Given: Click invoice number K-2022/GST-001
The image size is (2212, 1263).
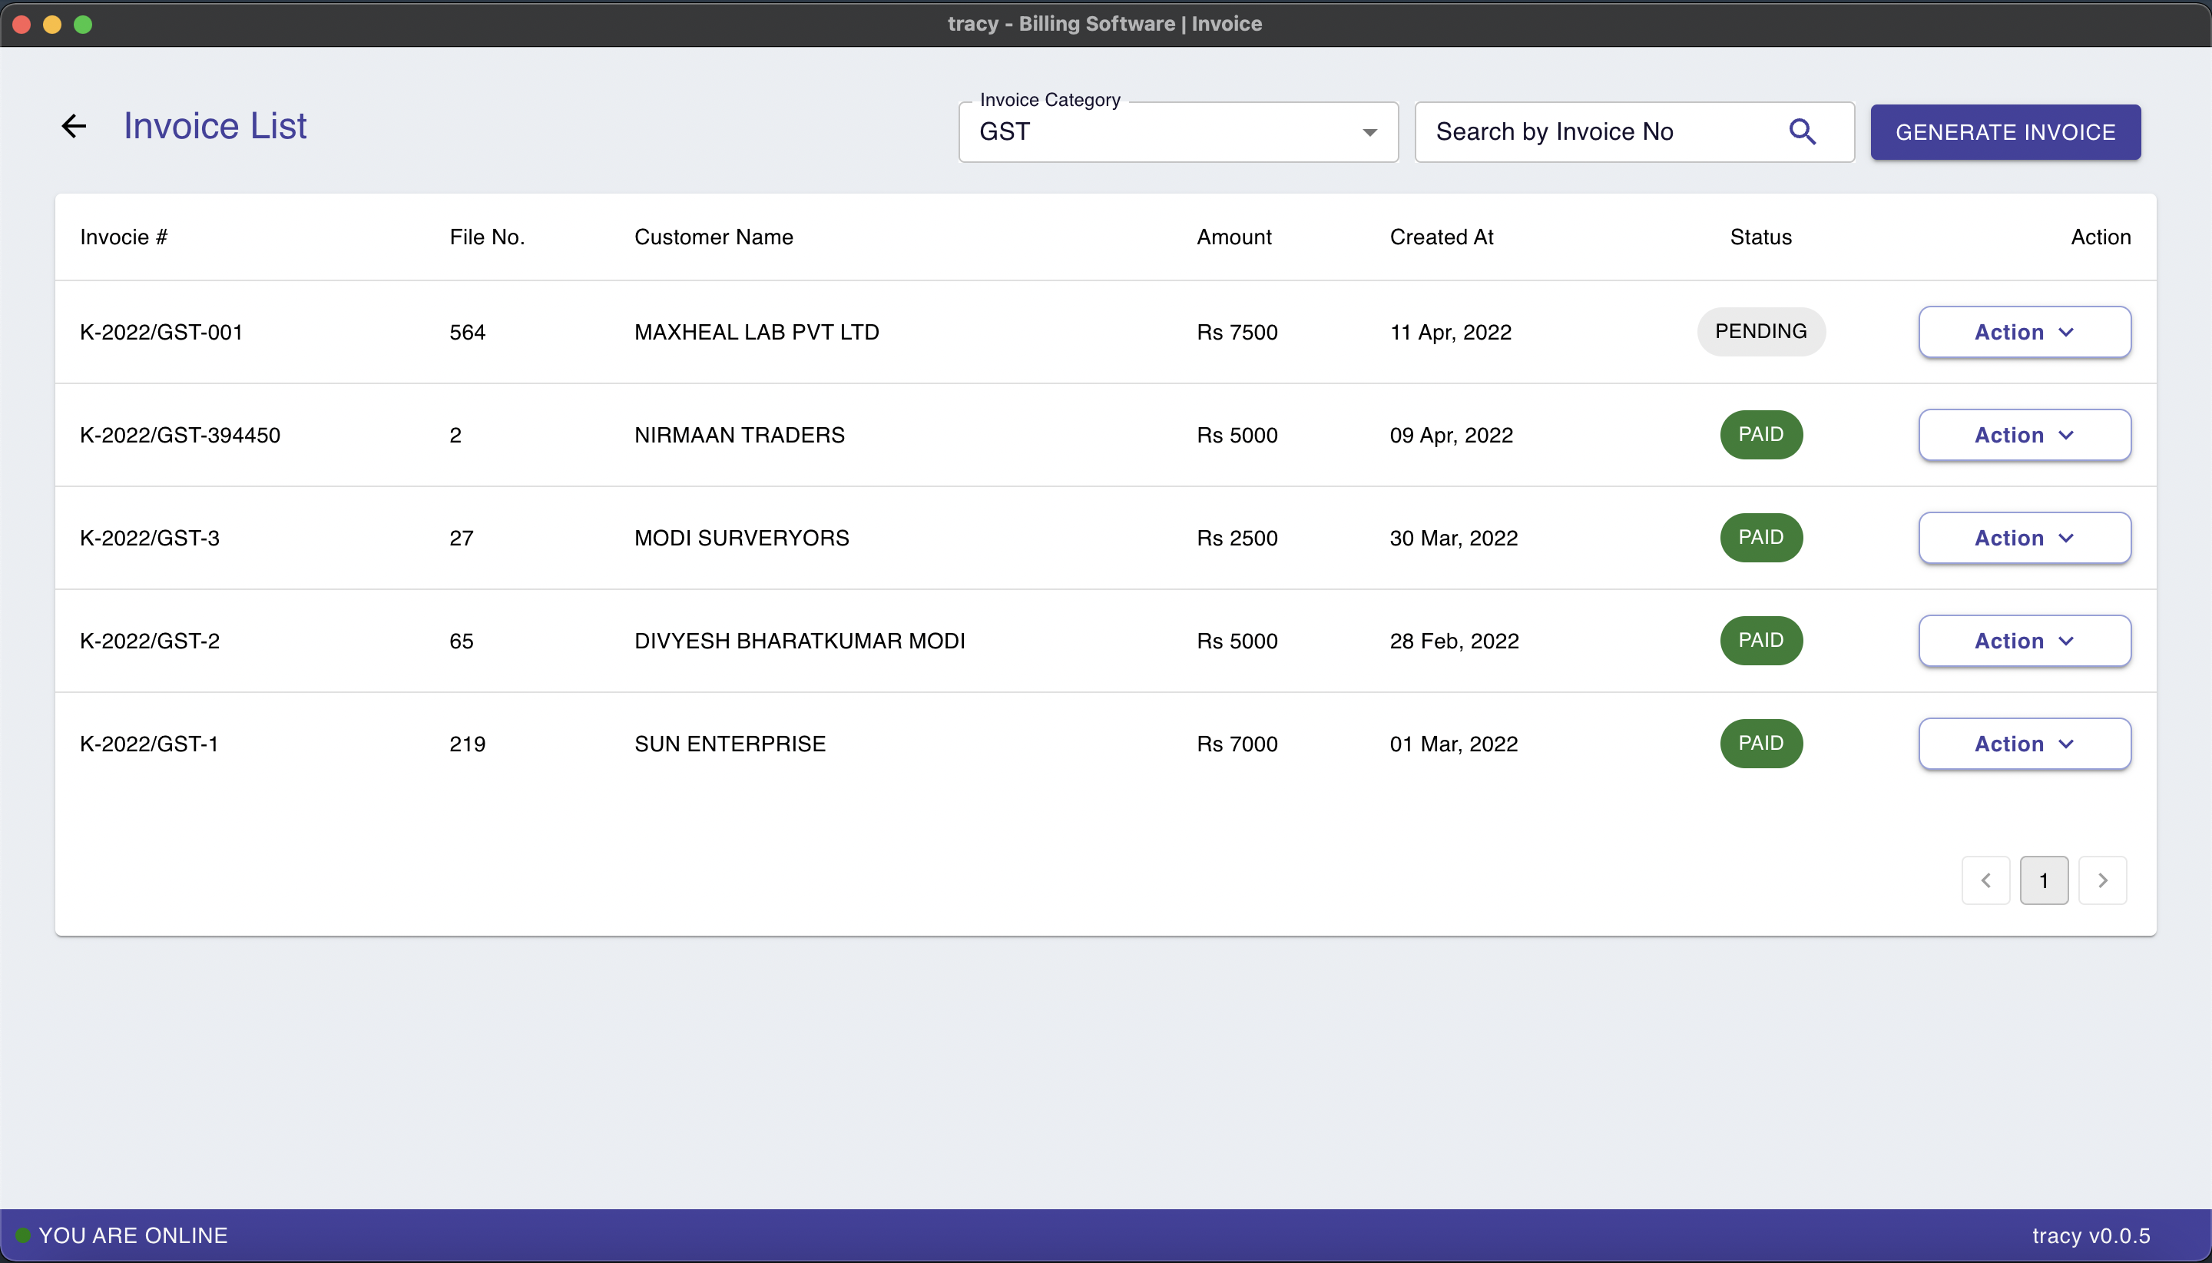Looking at the screenshot, I should 161,331.
